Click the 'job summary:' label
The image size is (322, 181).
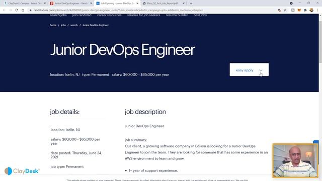136,140
